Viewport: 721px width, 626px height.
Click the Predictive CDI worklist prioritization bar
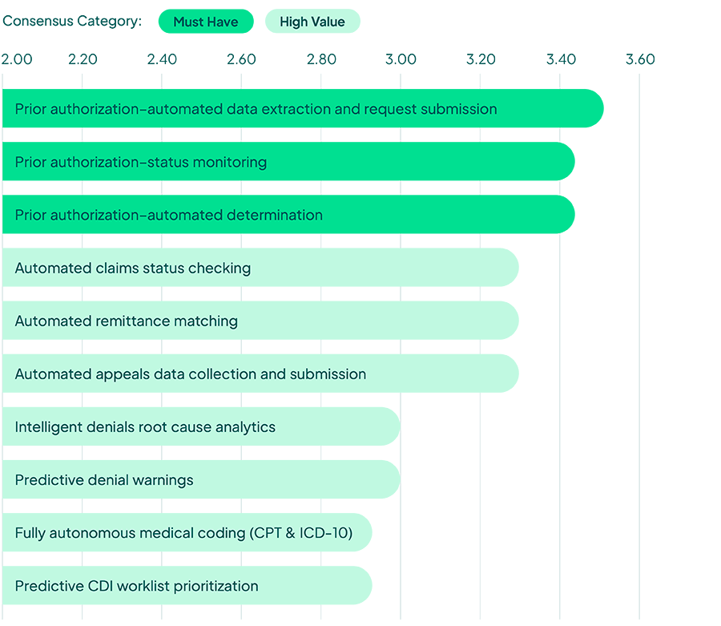tap(187, 586)
